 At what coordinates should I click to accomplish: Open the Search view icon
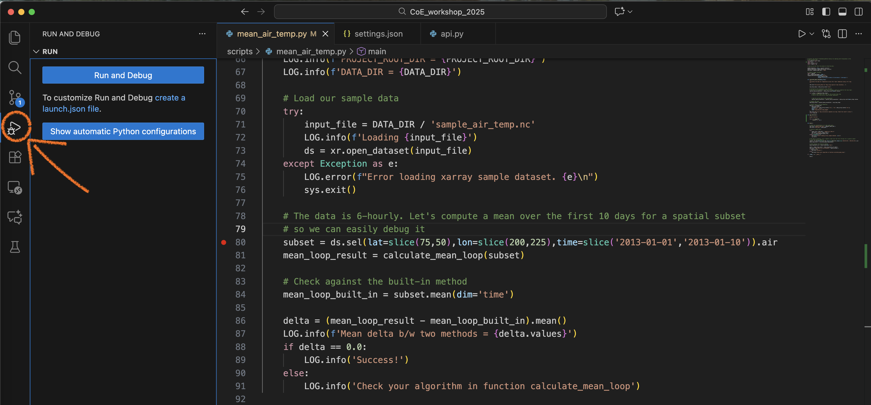(15, 67)
